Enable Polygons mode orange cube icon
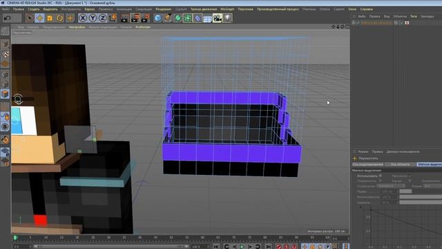The height and width of the screenshot is (249, 442). tap(5, 94)
